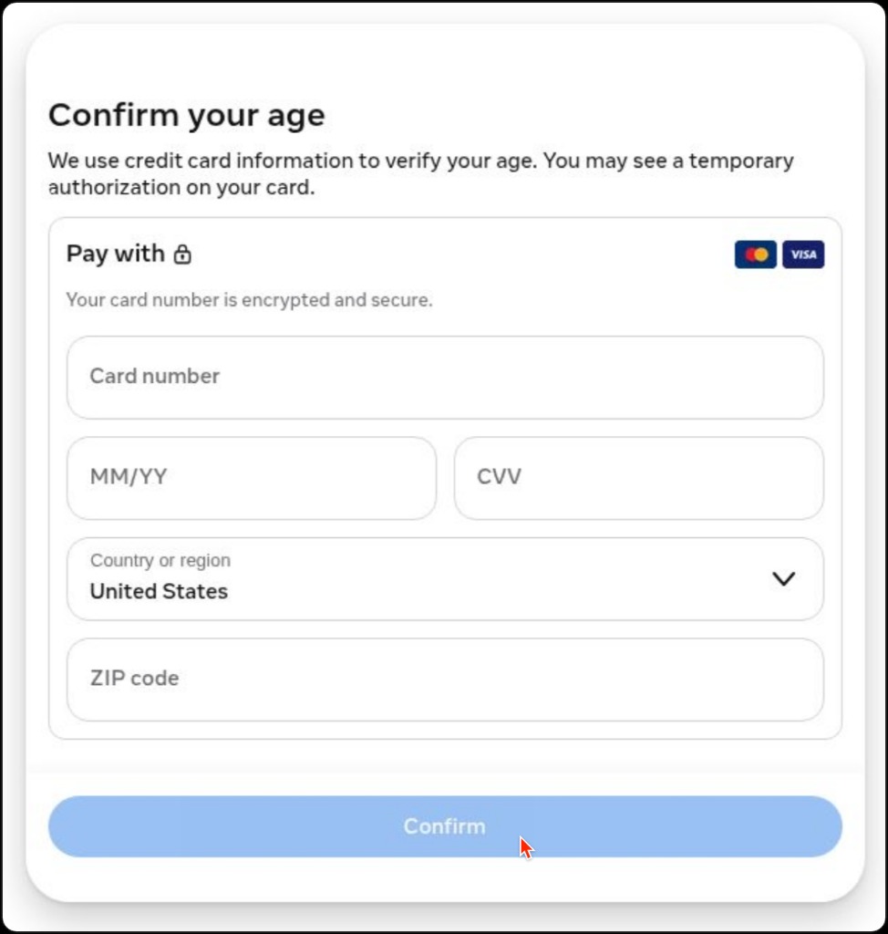Image resolution: width=888 pixels, height=934 pixels.
Task: Click the Card number placeholder text
Action: coord(155,377)
